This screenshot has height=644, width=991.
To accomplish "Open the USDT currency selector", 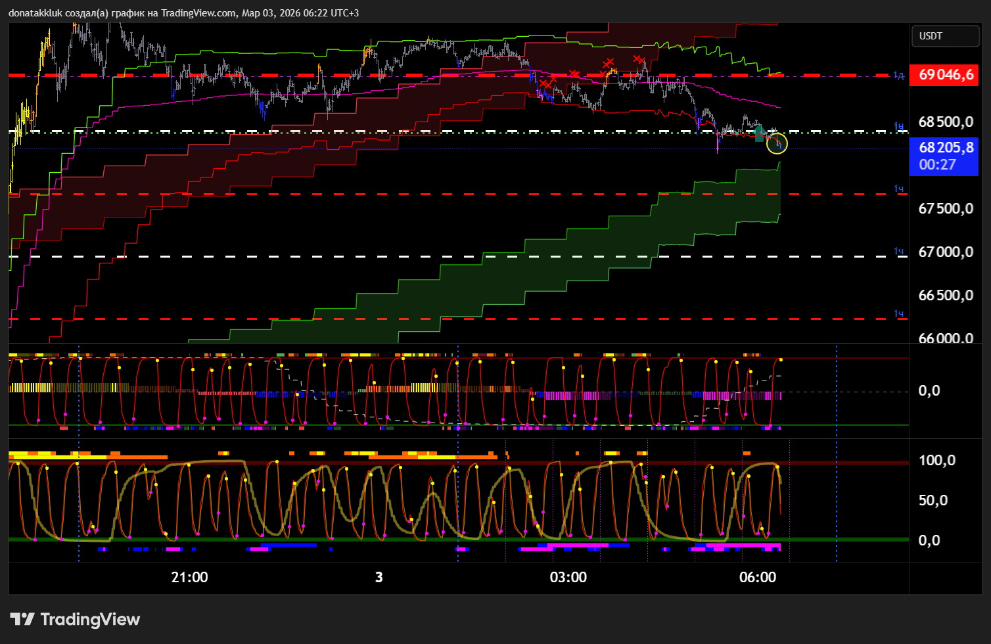I will click(944, 36).
